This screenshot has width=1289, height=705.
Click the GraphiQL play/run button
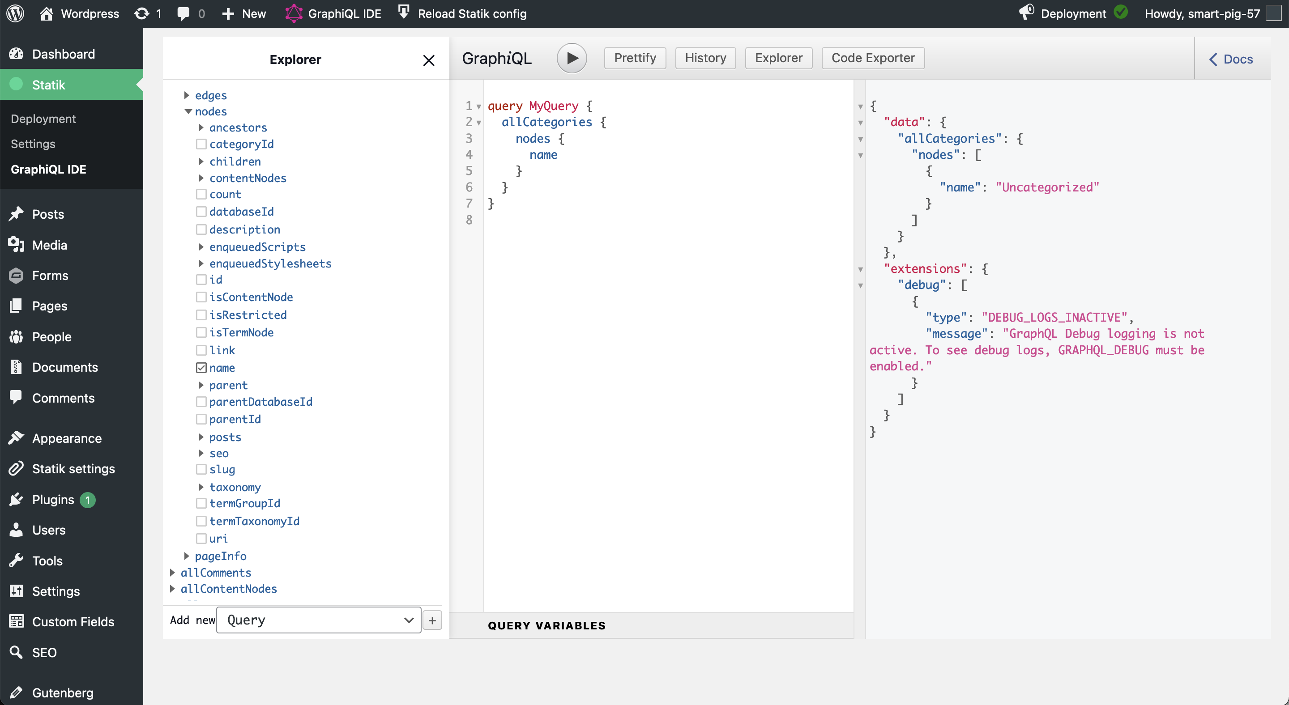(572, 57)
